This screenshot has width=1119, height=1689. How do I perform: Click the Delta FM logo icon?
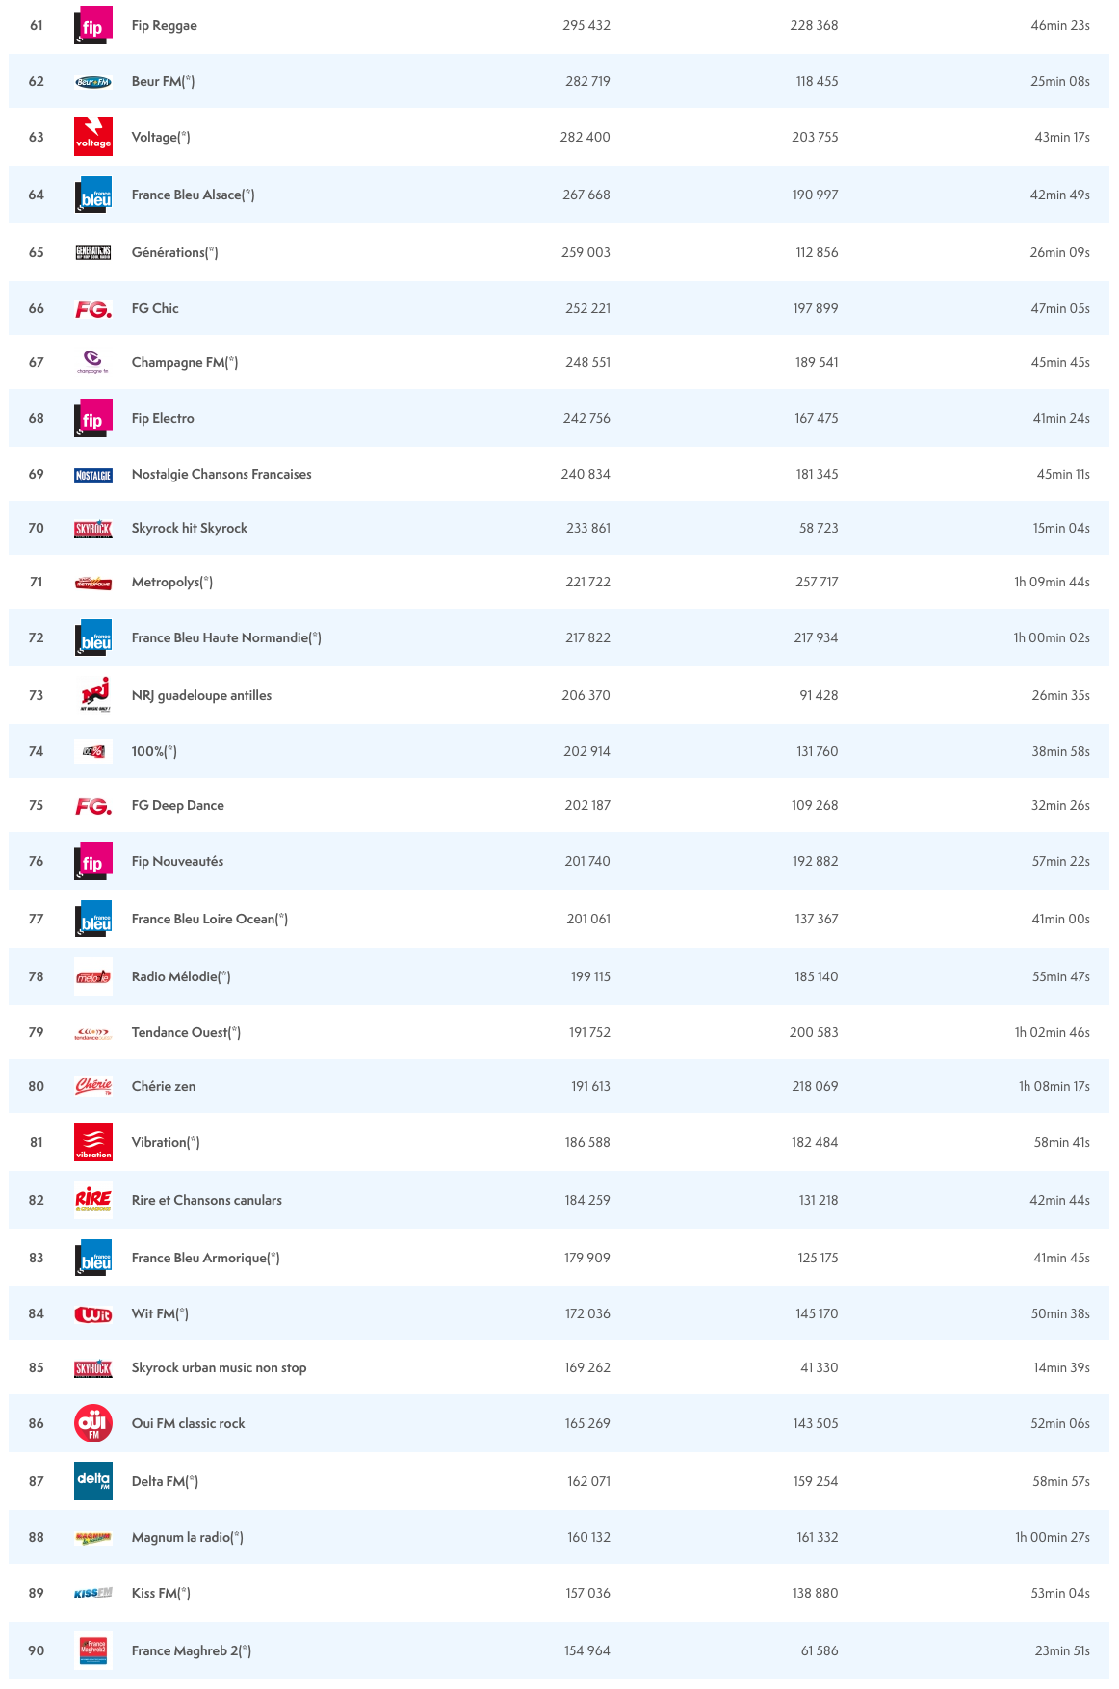pyautogui.click(x=93, y=1481)
